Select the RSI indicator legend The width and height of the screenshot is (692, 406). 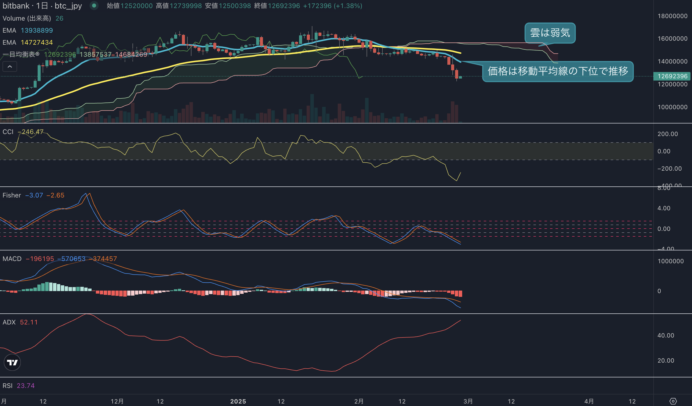coord(8,386)
